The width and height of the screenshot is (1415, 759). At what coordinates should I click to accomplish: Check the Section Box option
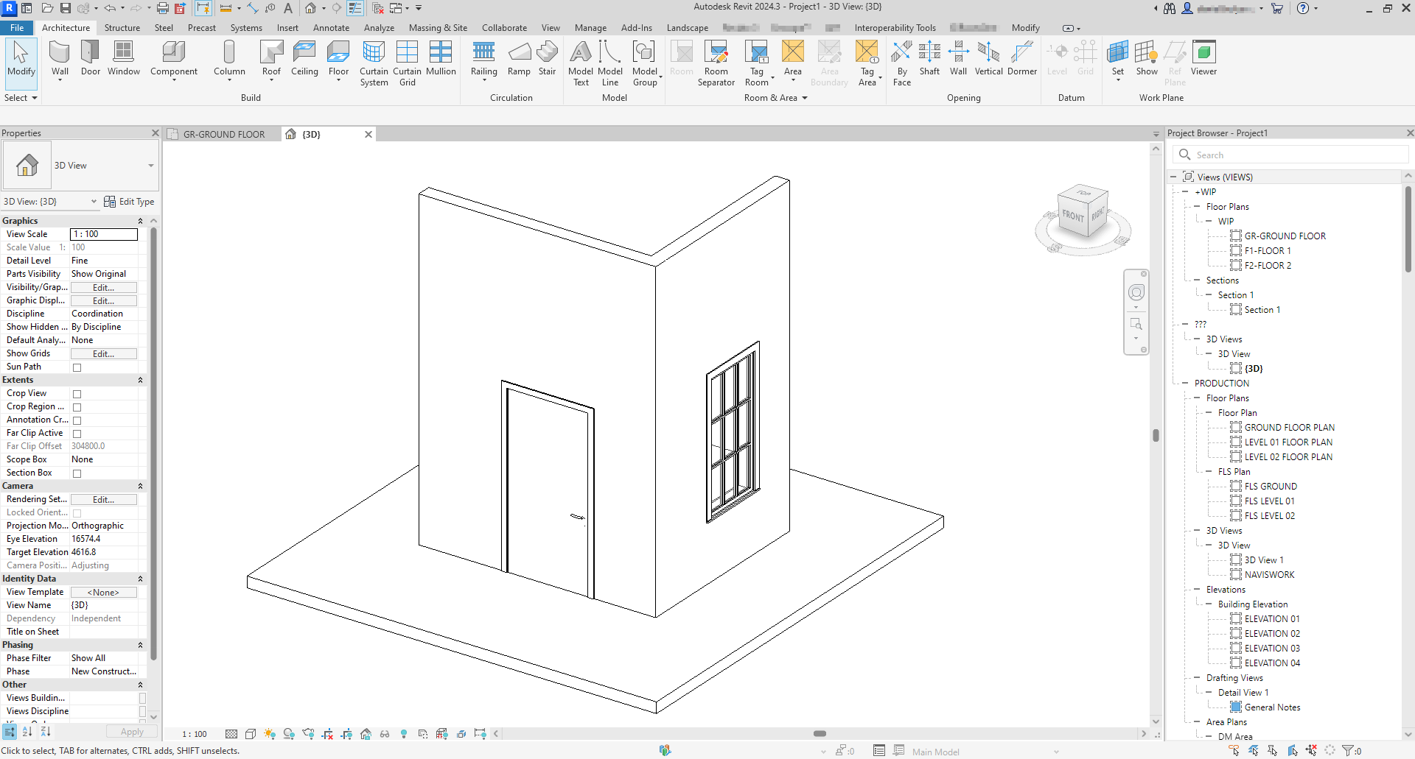tap(77, 473)
